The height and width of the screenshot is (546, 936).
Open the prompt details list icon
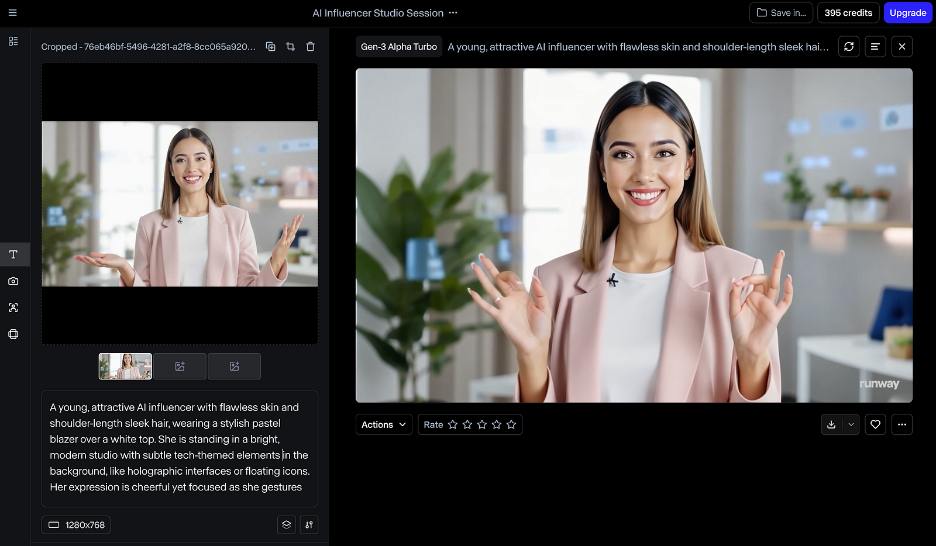click(x=875, y=46)
